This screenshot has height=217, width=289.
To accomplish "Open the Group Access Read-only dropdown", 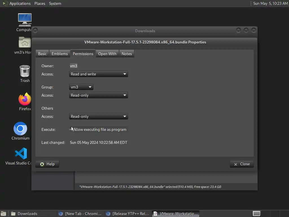I will [x=98, y=96].
